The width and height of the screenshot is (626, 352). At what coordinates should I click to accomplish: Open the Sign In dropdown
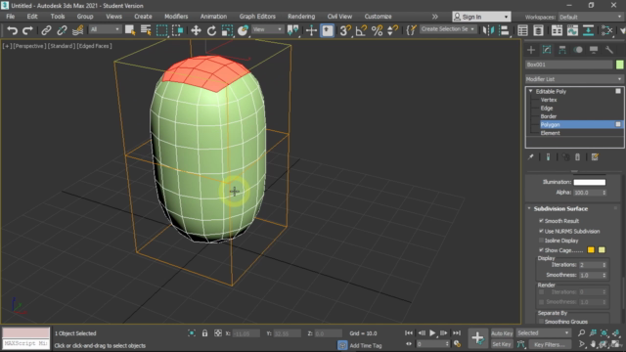click(481, 17)
